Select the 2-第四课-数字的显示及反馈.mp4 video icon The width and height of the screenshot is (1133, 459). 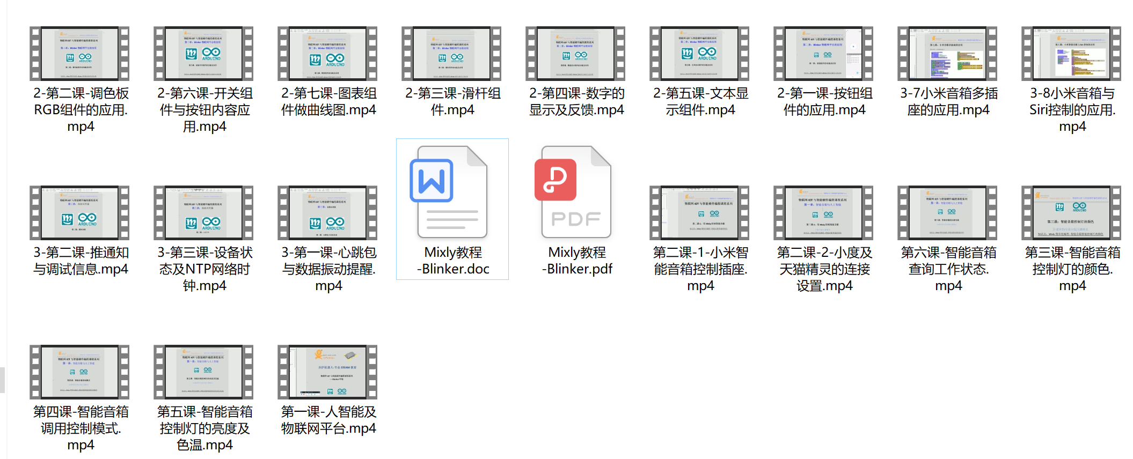(575, 54)
